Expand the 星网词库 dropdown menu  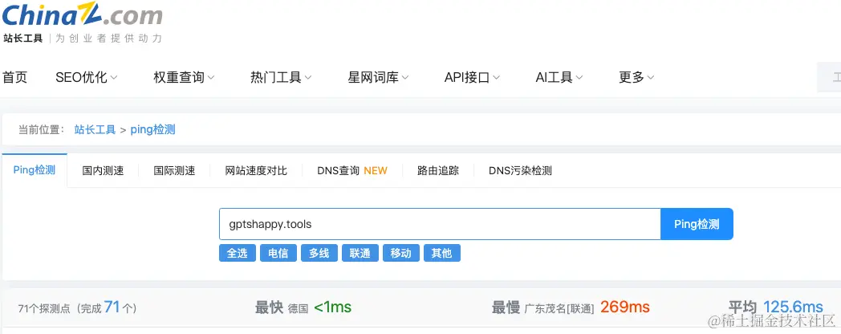378,77
